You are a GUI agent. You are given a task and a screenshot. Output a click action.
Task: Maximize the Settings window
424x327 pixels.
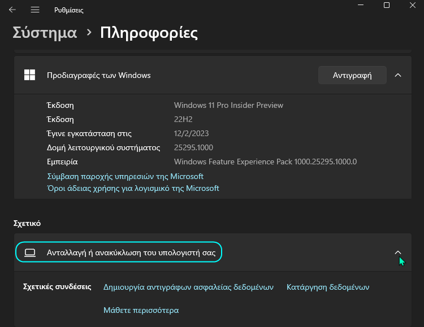pos(387,5)
